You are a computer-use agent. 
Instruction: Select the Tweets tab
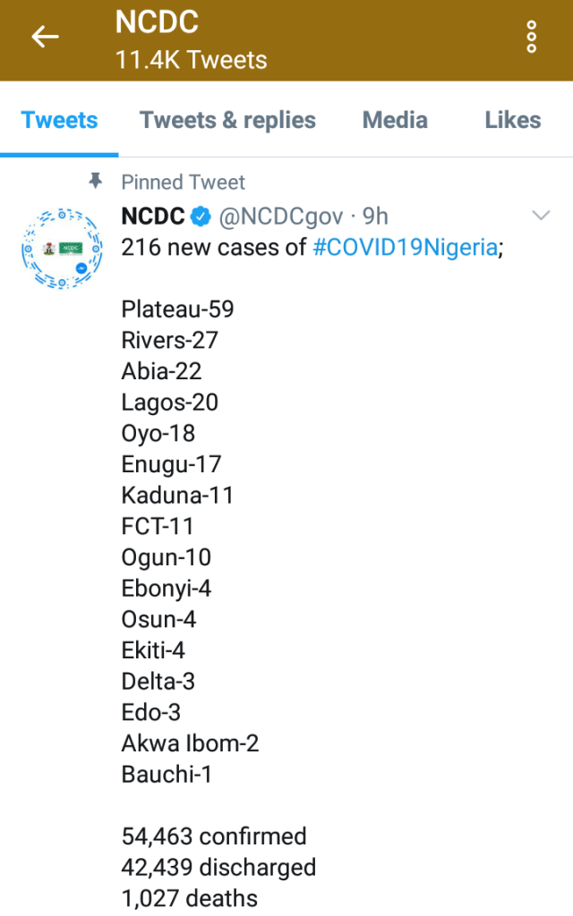(59, 120)
